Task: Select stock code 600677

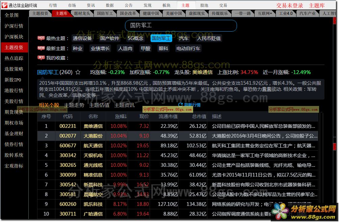Action: coord(68,146)
